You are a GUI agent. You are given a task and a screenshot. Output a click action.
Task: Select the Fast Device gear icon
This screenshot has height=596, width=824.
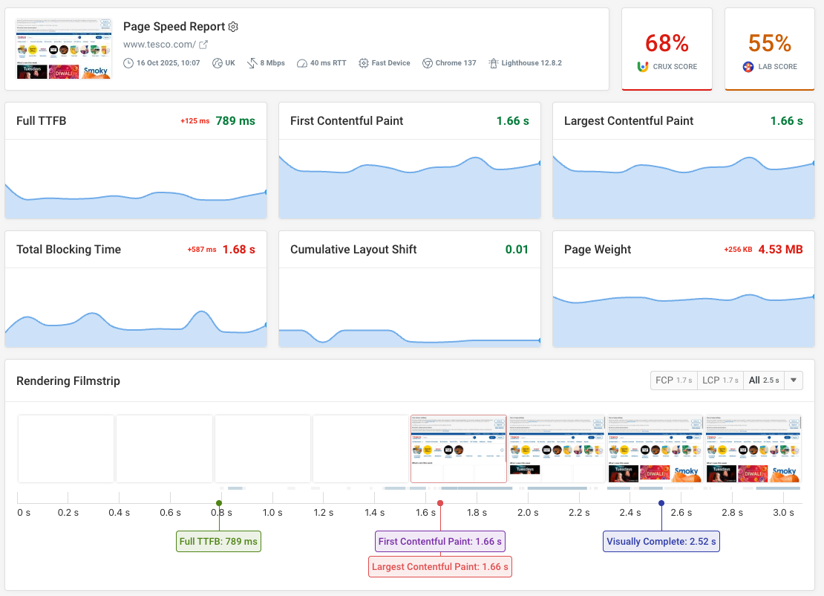pyautogui.click(x=363, y=63)
